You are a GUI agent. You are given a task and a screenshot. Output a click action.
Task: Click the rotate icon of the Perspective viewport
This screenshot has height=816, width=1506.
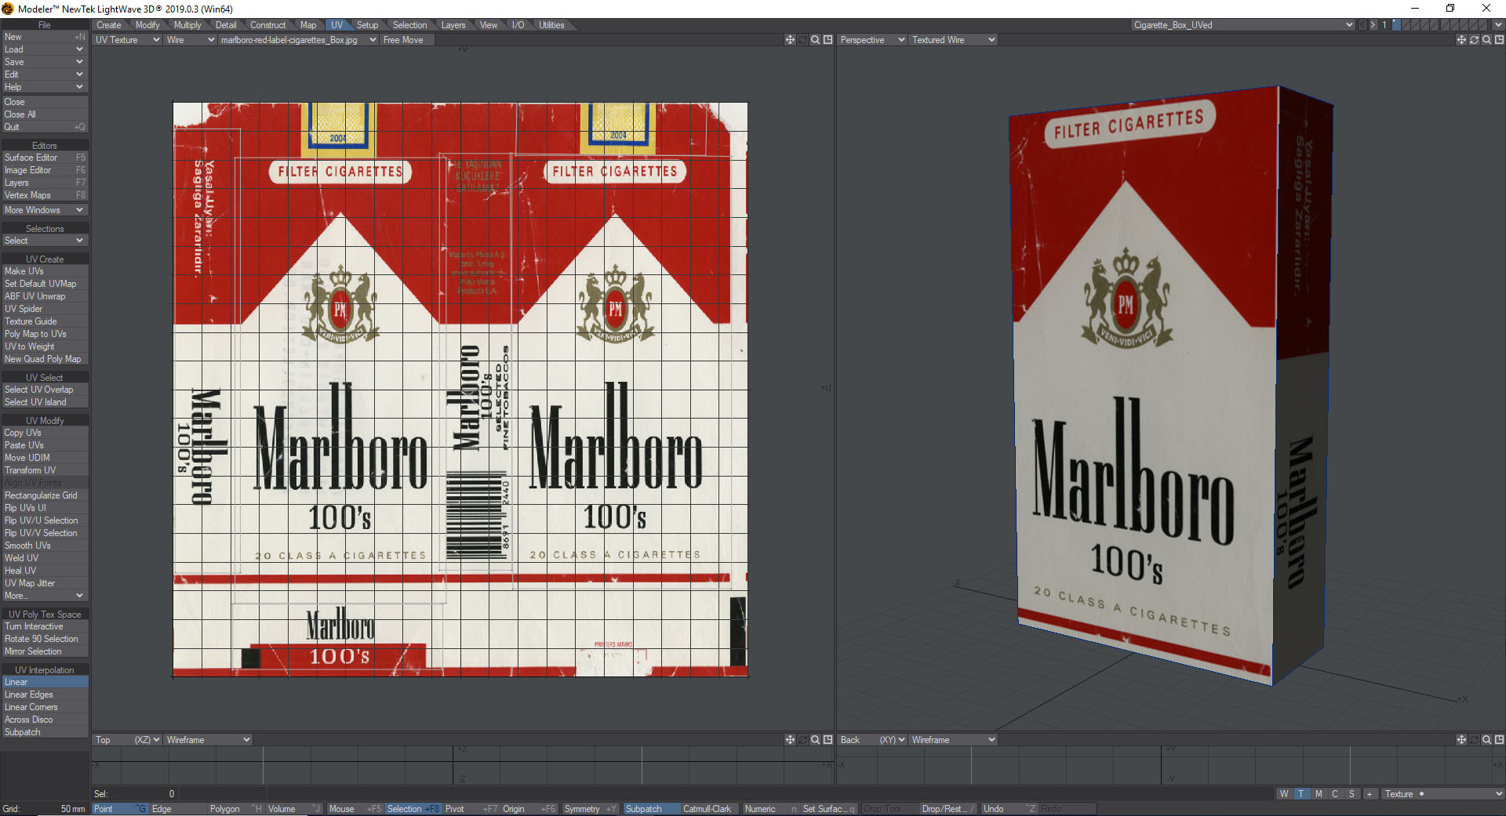1474,40
